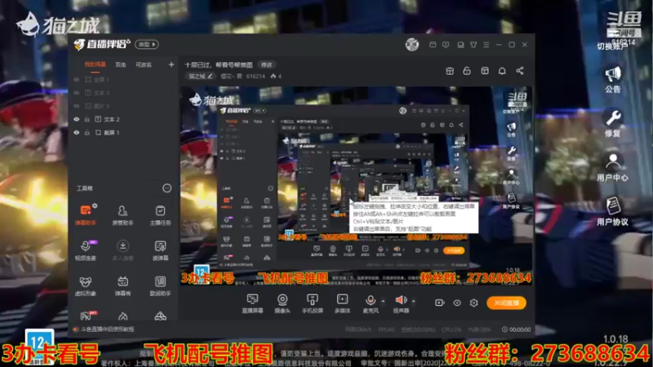The image size is (653, 367).
Task: Toggle the preview eye beside record
Action: point(457,303)
